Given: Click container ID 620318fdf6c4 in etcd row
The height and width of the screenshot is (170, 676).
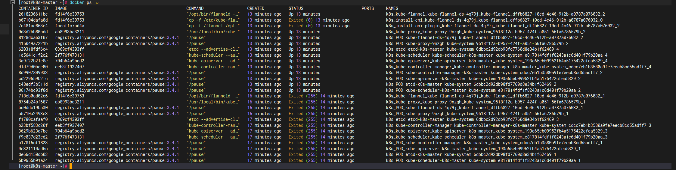Looking at the screenshot, I should tap(33, 49).
